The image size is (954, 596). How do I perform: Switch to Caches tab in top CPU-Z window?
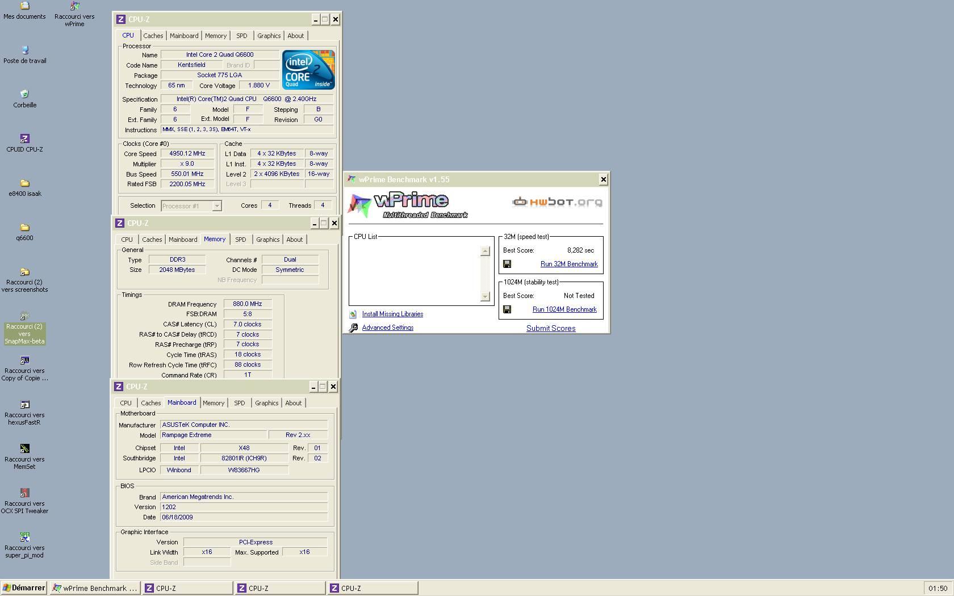pyautogui.click(x=153, y=36)
